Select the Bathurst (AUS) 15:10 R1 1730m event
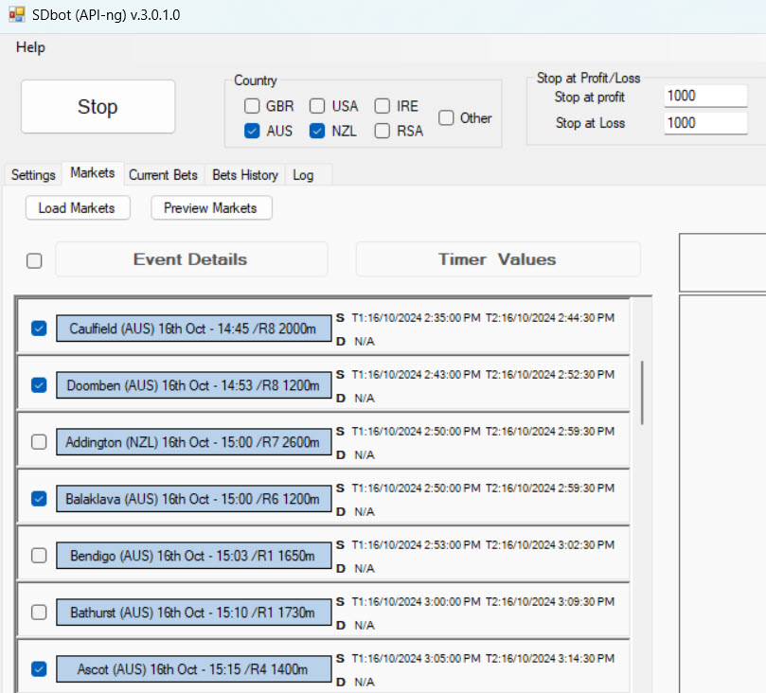 pos(193,612)
